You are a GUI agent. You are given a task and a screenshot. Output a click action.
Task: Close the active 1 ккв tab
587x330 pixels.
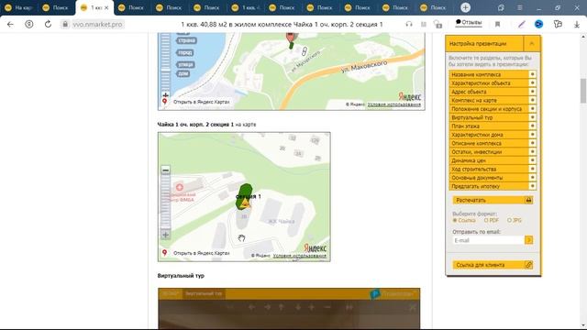(106, 7)
